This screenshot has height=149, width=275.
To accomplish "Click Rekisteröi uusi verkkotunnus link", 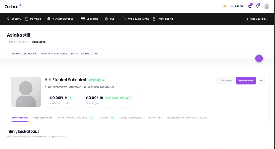I will click(x=59, y=54).
